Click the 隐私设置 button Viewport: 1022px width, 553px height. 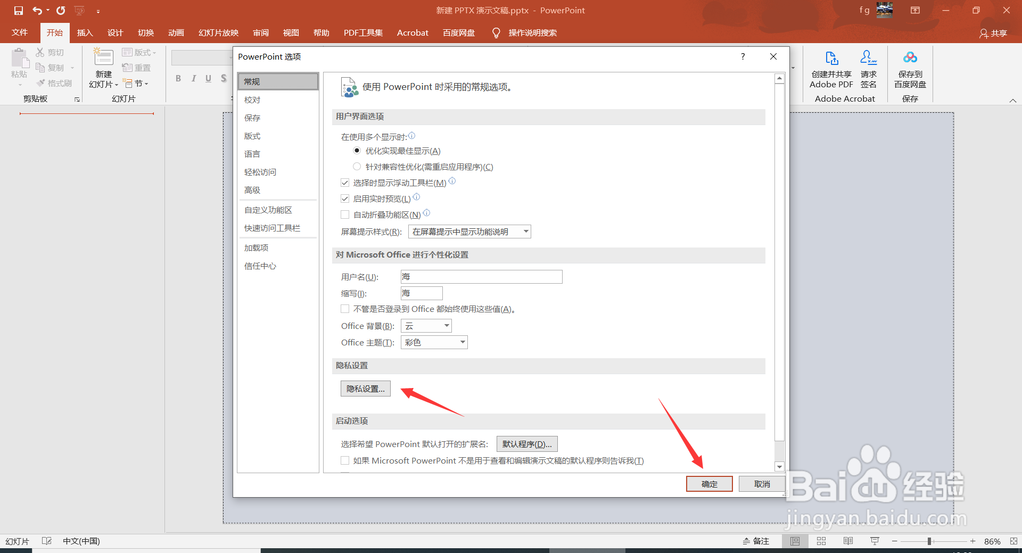(365, 388)
